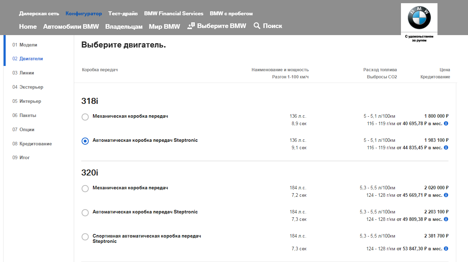Click the 9,1 сек acceleration value
468x262 pixels.
click(299, 147)
